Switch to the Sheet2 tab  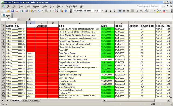pos(26,100)
